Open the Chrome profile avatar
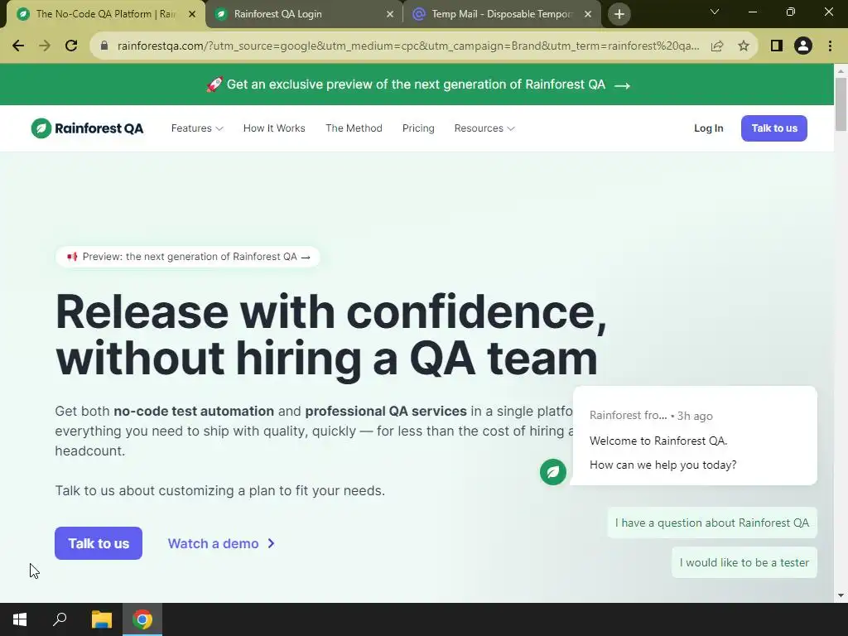 [x=803, y=46]
